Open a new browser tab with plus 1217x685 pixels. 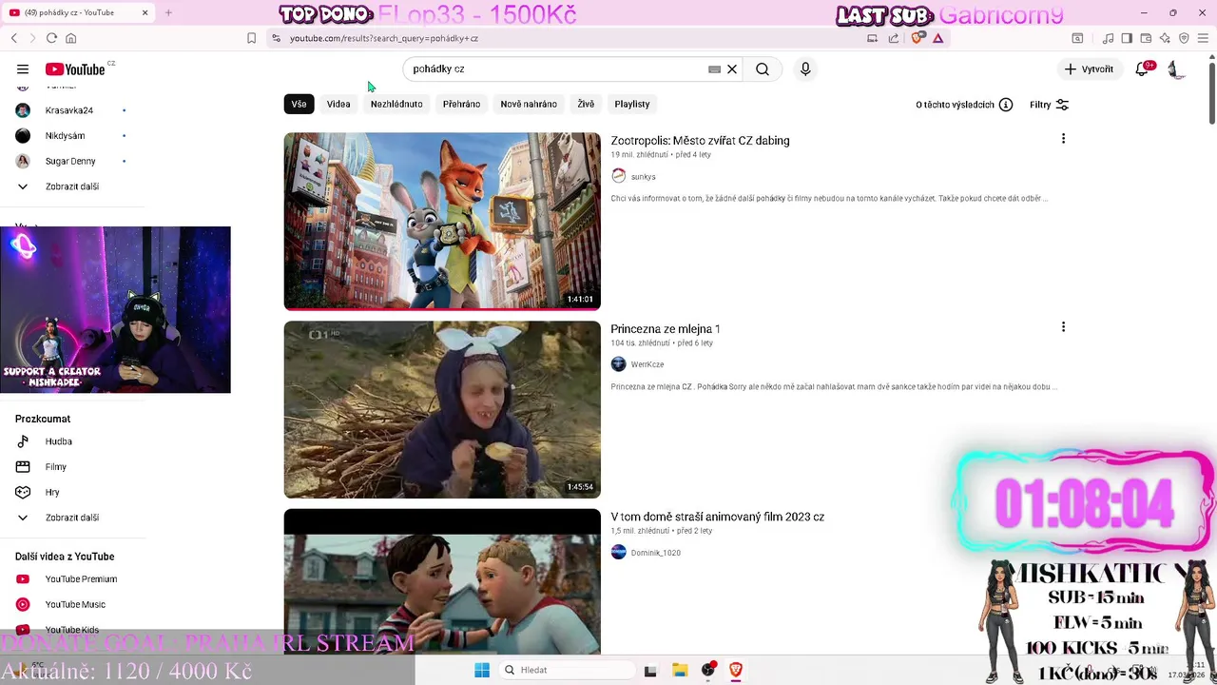pyautogui.click(x=168, y=12)
